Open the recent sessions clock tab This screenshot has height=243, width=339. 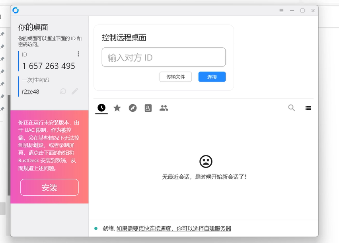(101, 108)
